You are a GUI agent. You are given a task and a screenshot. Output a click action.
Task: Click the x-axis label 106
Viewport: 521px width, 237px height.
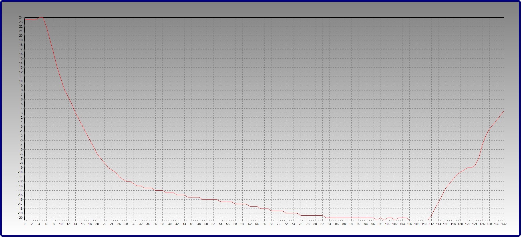point(409,224)
